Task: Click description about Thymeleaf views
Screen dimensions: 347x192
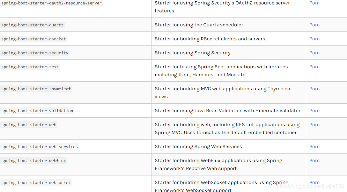Action: coord(223,93)
